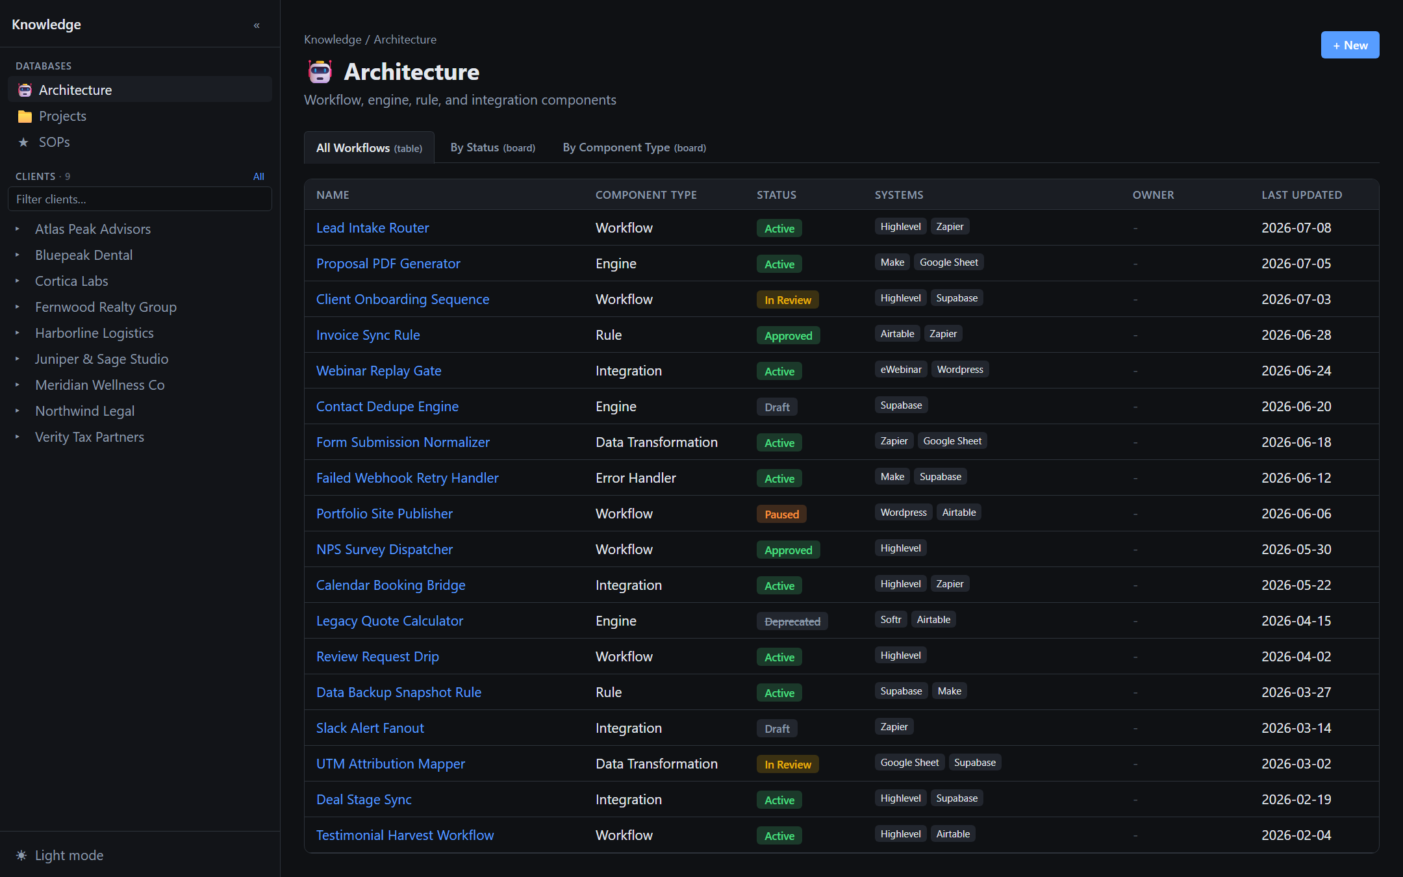Click Approved badge on Invoice Sync Rule
The height and width of the screenshot is (877, 1403).
(788, 336)
